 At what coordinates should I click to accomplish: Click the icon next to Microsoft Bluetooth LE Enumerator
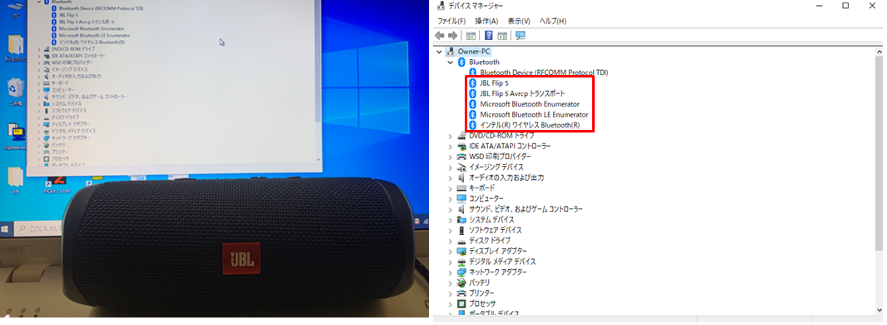click(472, 114)
